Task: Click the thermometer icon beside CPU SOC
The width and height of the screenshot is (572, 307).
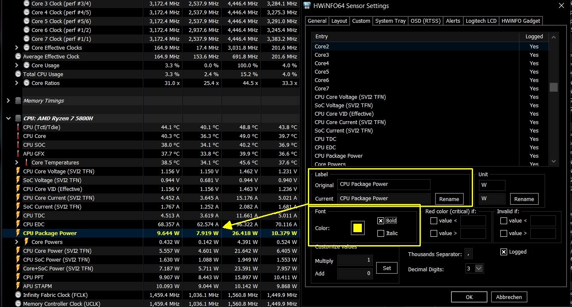Action: click(18, 145)
